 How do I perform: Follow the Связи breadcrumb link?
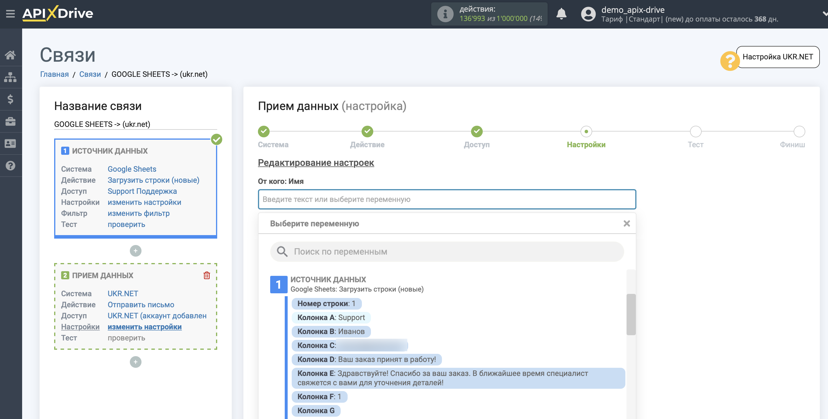point(90,74)
